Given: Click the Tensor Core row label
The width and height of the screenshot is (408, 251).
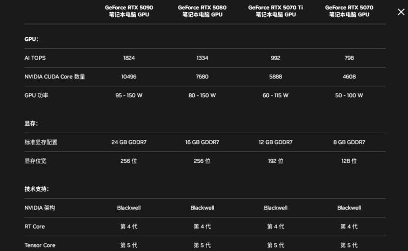Looking at the screenshot, I should click(40, 245).
